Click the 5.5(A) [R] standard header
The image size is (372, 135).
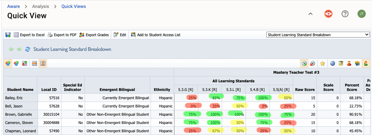pyautogui.click(x=282, y=90)
